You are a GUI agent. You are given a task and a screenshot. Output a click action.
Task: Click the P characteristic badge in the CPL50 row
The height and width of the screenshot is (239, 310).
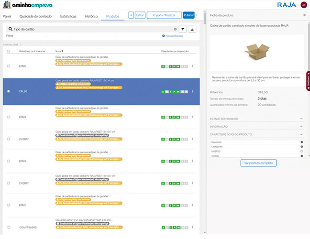(x=174, y=92)
